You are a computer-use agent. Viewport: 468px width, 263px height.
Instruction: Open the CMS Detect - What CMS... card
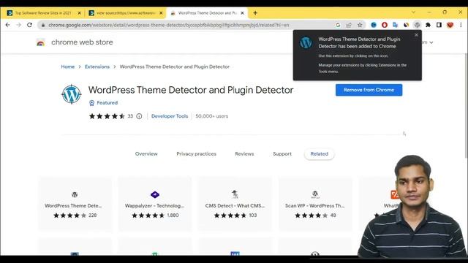tap(235, 204)
